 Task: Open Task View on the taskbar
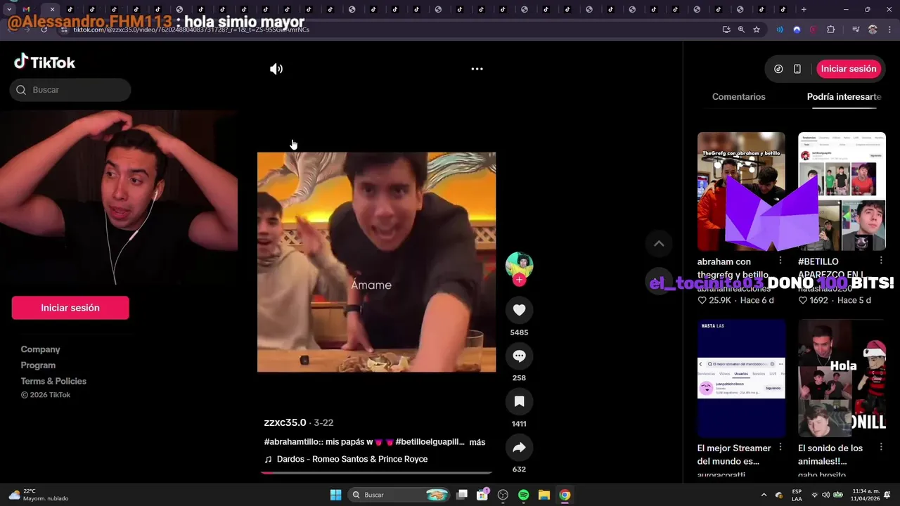click(462, 495)
